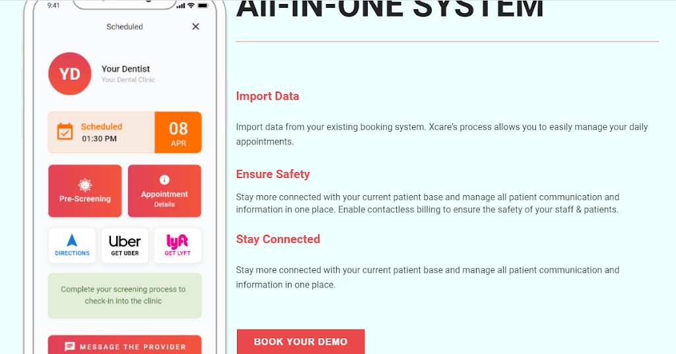Click the Scheduled title on phone screen
This screenshot has width=676, height=354.
coord(125,27)
